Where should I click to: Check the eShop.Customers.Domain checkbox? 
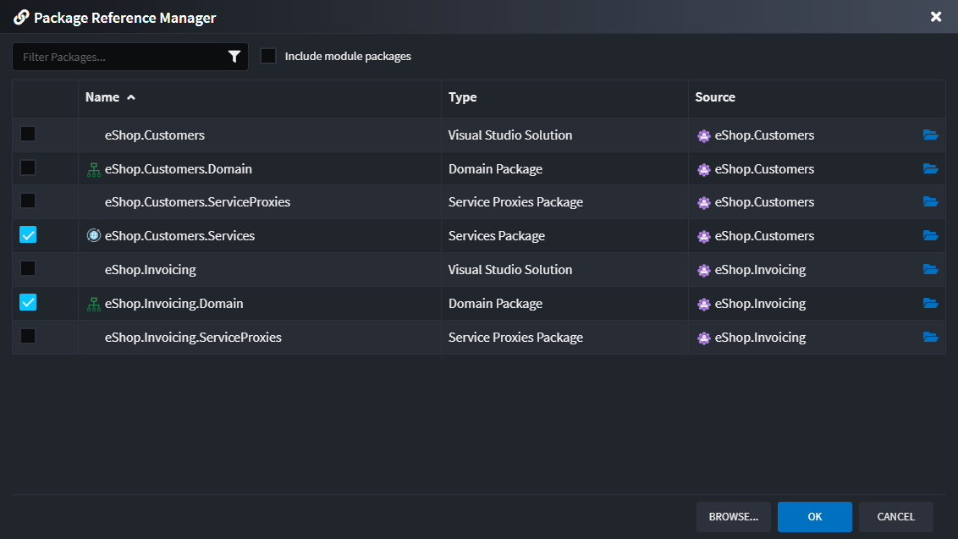27,168
